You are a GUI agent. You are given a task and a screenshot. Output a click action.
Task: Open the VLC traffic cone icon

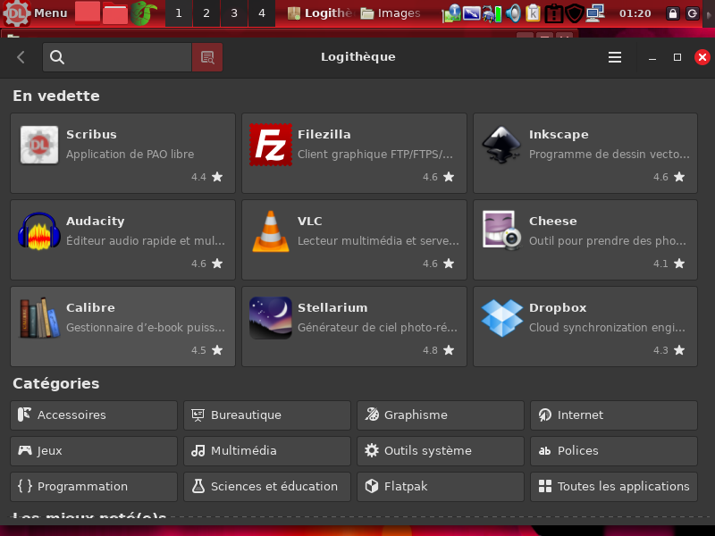(271, 231)
